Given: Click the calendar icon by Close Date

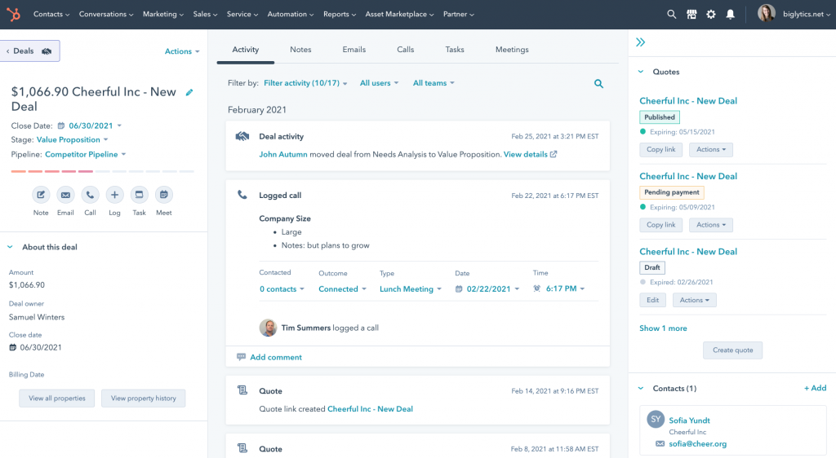Looking at the screenshot, I should click(60, 126).
